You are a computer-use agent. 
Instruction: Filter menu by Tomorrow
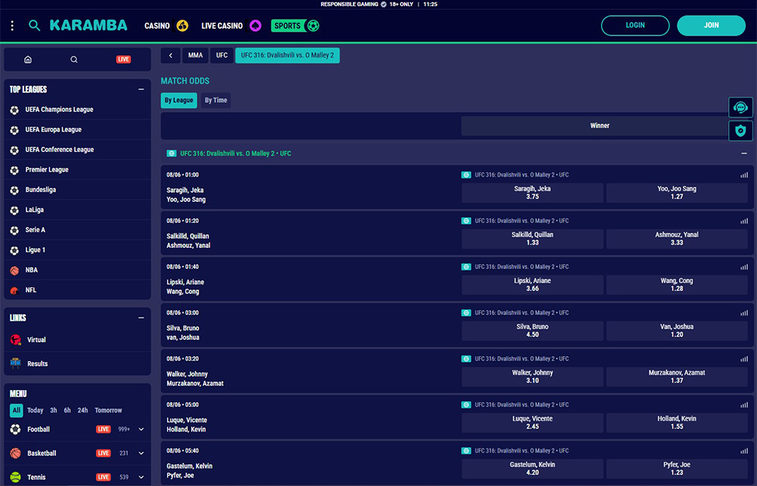tap(108, 410)
